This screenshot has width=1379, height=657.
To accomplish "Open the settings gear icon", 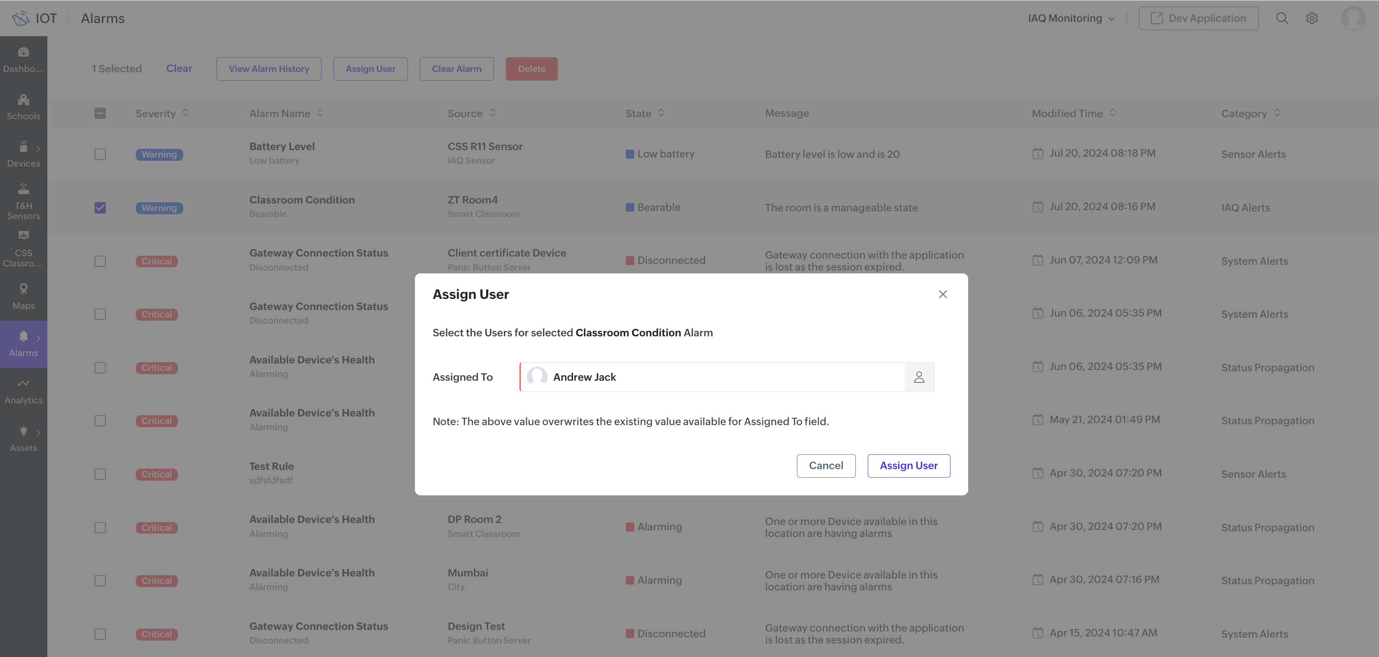I will tap(1311, 18).
